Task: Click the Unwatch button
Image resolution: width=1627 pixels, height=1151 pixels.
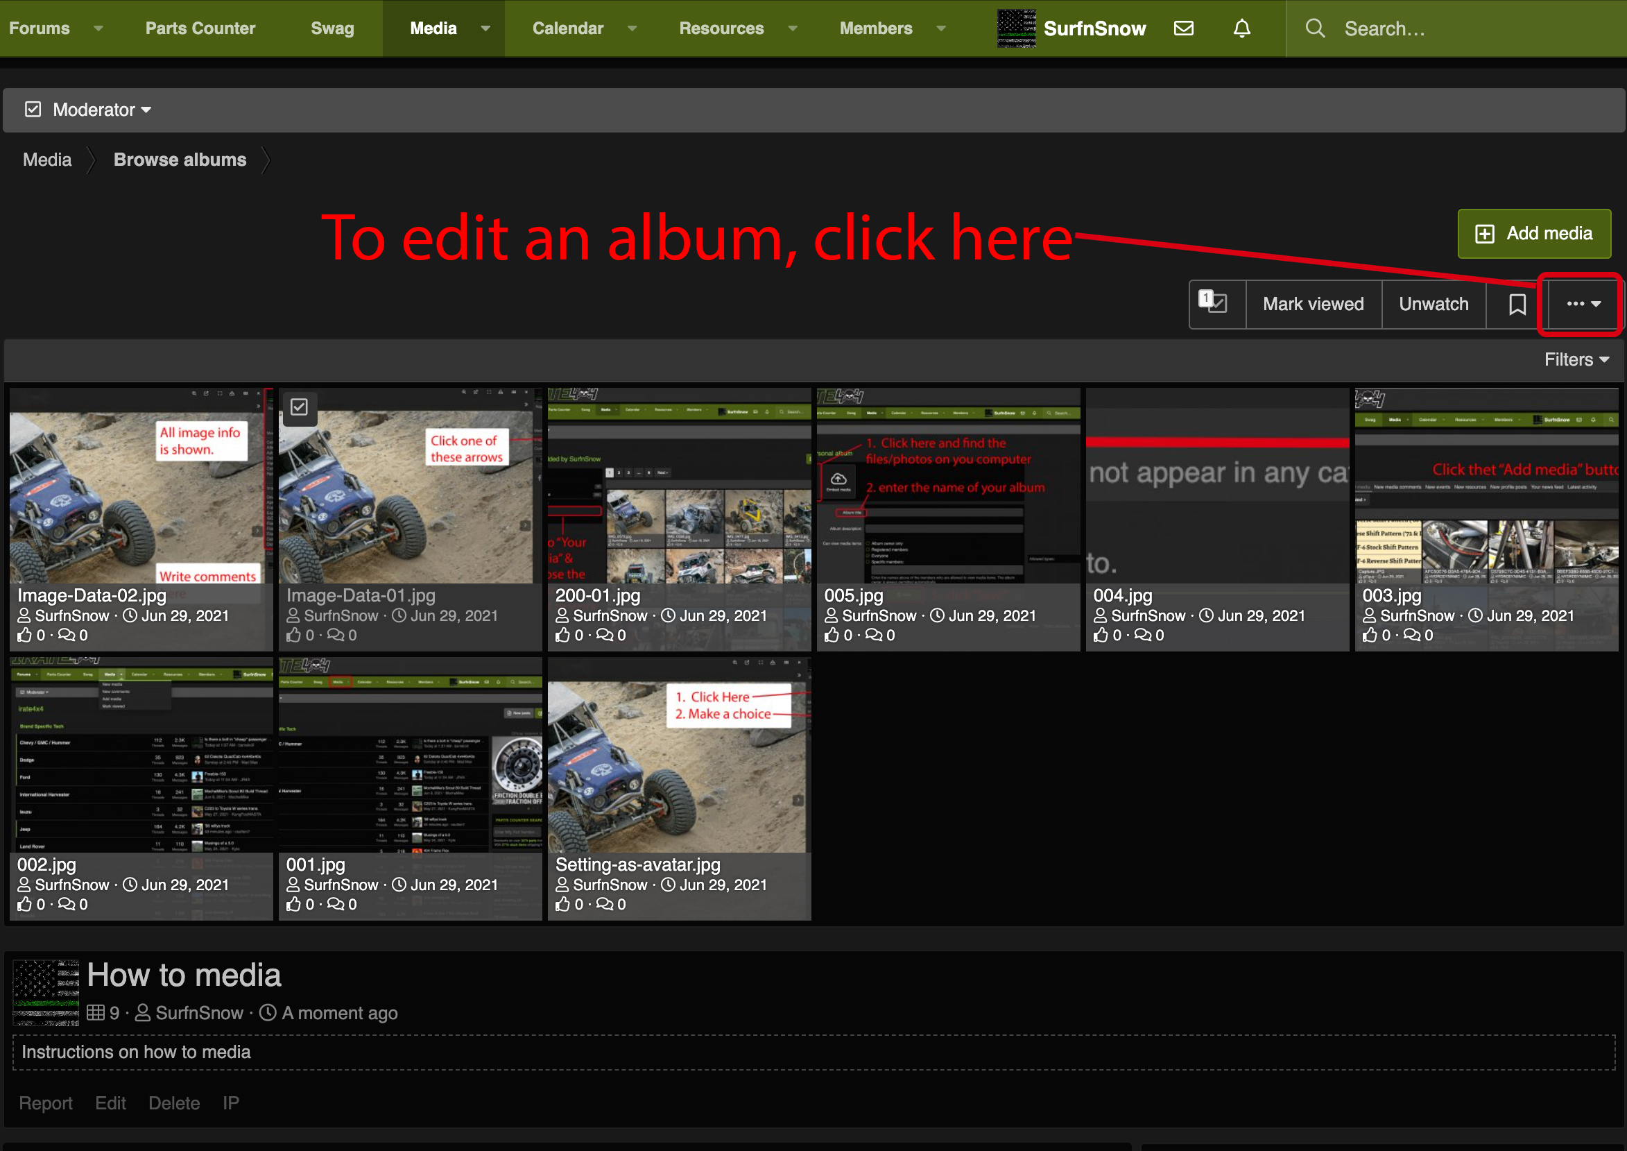Action: [1434, 304]
